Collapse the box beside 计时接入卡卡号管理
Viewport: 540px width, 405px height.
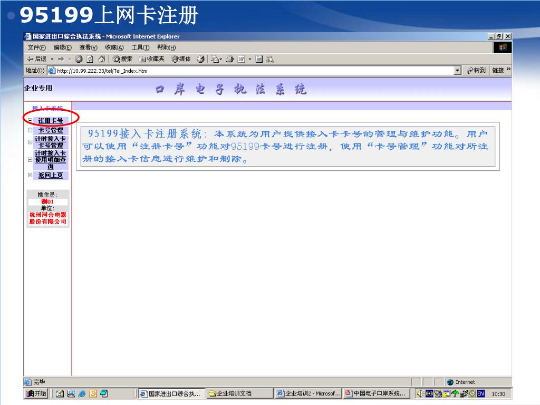(30, 142)
